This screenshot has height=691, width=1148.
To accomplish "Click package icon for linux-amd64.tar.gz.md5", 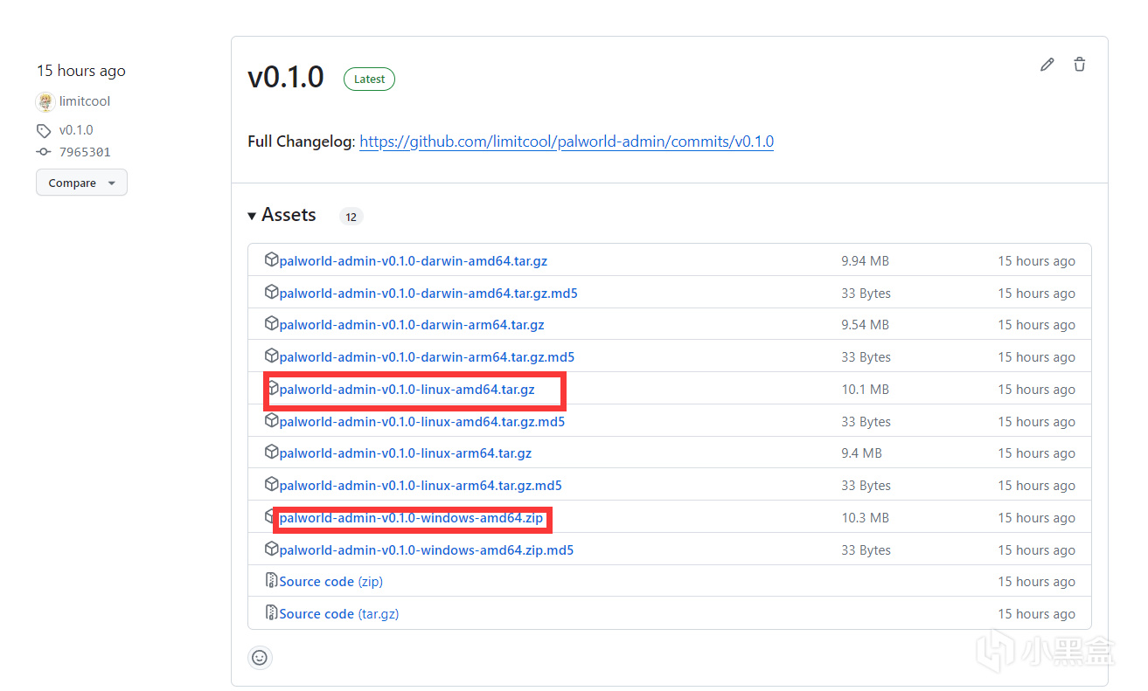I will point(271,421).
